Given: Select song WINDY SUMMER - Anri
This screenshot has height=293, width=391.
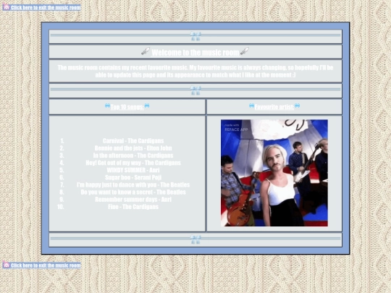Looking at the screenshot, I should [x=133, y=170].
